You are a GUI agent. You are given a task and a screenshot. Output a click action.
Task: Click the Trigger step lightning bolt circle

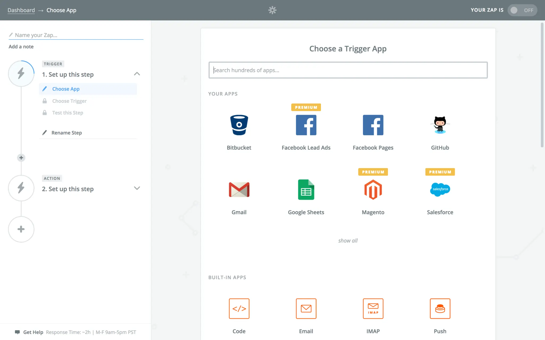[x=21, y=74]
